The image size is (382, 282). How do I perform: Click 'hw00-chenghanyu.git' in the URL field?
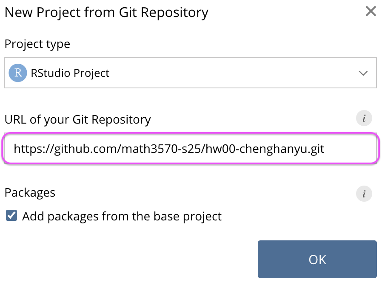[x=265, y=149]
